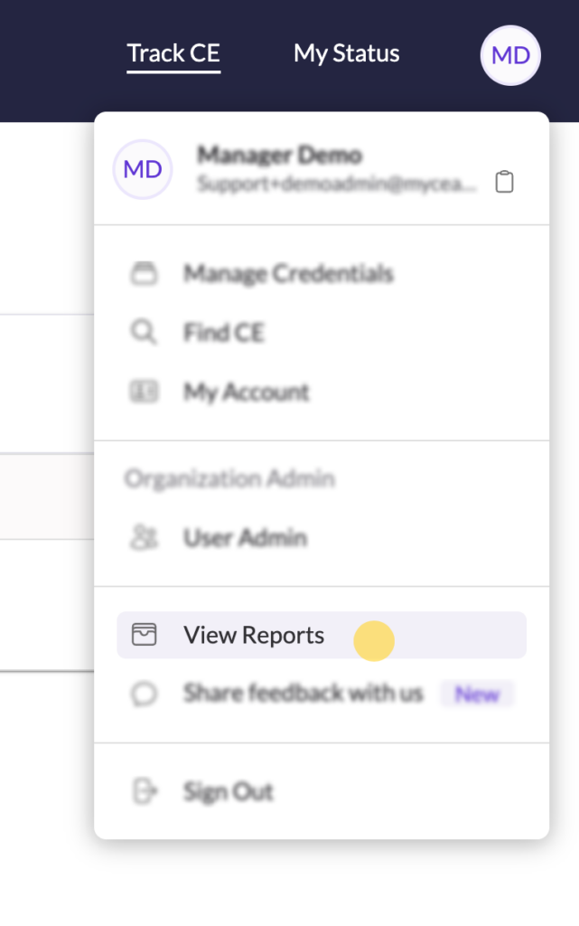
Task: Click the Share feedback speech bubble icon
Action: pyautogui.click(x=145, y=694)
